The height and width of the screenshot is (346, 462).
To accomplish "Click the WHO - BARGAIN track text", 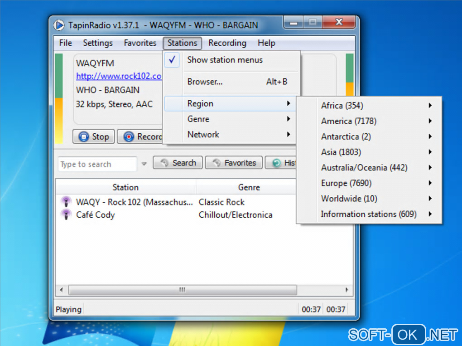I will click(x=107, y=90).
